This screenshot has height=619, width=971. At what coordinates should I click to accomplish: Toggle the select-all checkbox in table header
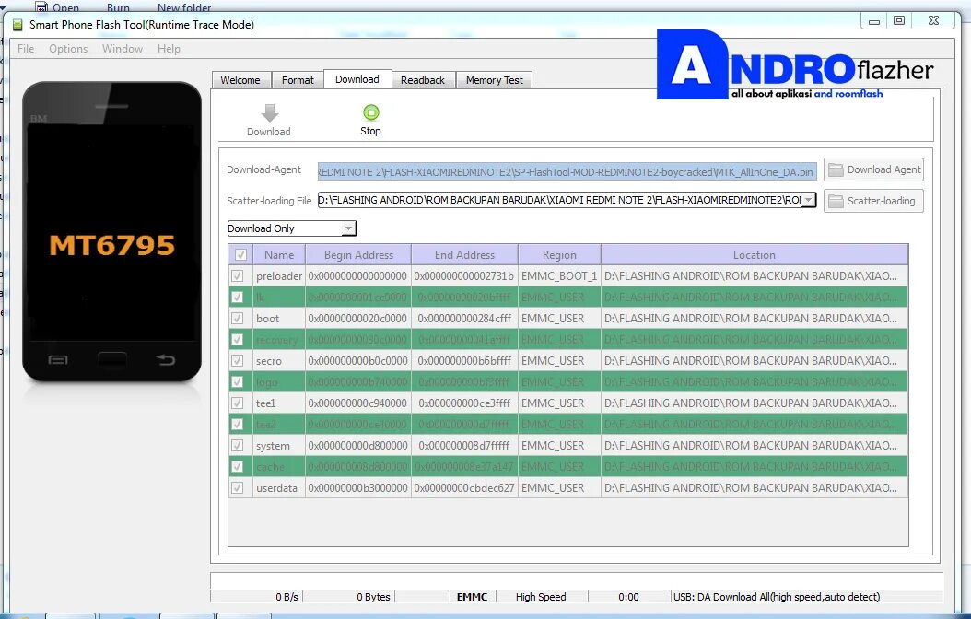click(240, 254)
